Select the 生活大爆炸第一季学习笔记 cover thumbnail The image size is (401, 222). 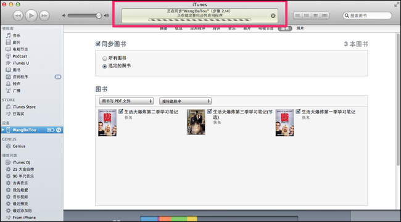pos(284,123)
